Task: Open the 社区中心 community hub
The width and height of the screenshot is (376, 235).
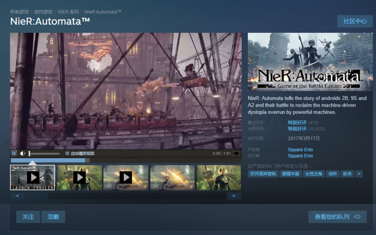Action: (355, 21)
